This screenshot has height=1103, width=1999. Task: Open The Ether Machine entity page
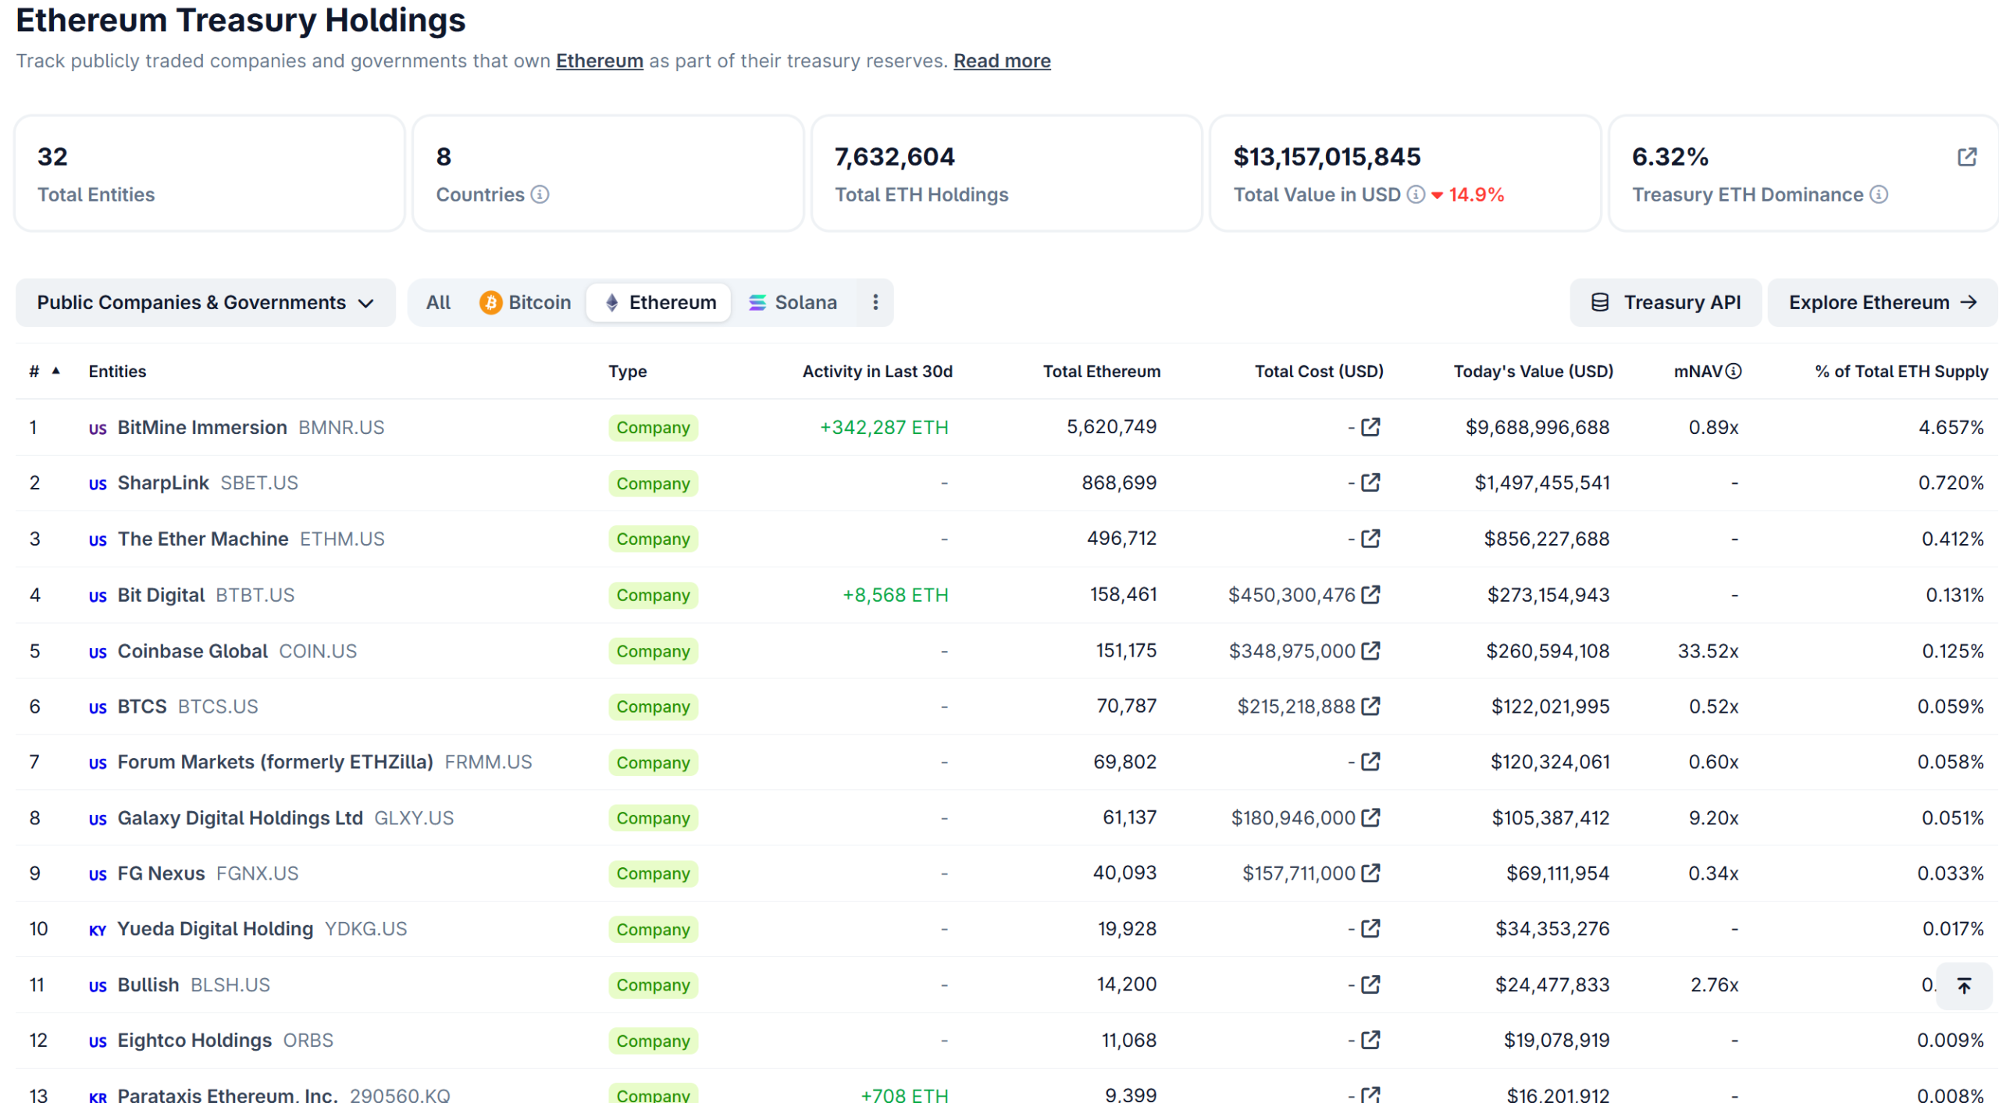[x=203, y=539]
